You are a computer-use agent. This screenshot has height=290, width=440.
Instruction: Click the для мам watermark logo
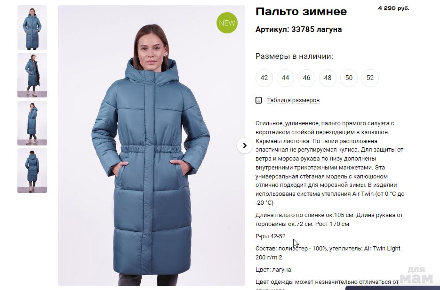[x=416, y=275]
